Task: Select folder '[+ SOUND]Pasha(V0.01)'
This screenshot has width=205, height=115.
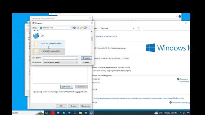Action: coord(49,51)
